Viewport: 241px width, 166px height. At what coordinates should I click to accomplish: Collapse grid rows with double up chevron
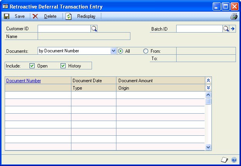coord(208,80)
